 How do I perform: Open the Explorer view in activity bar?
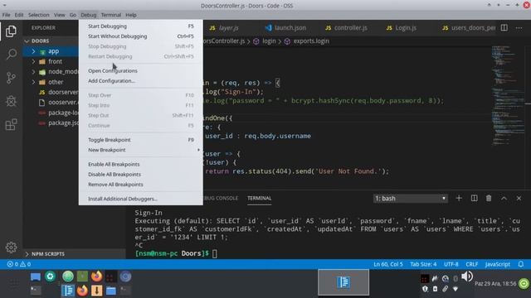tap(11, 31)
